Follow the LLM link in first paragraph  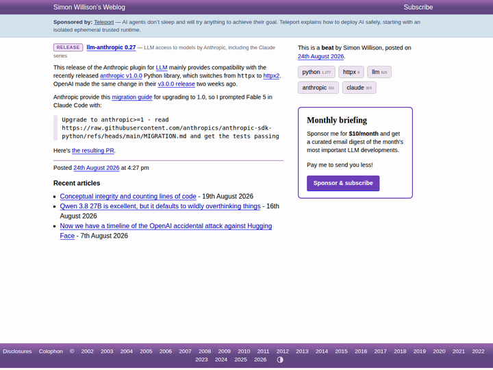[162, 67]
